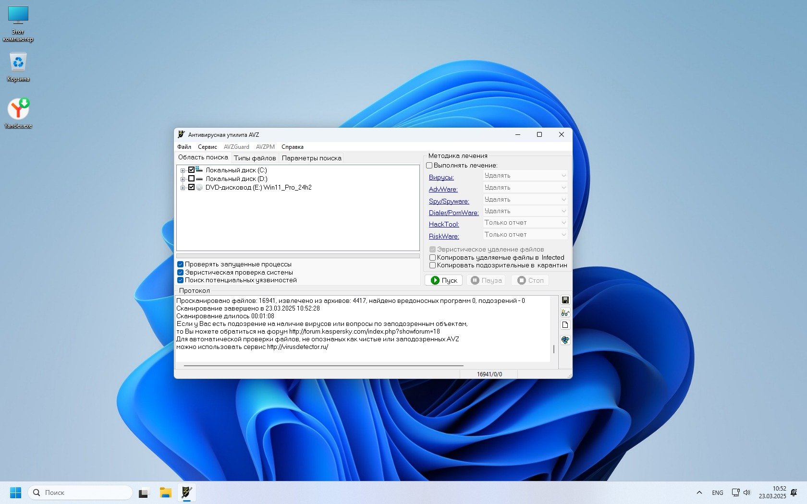The image size is (807, 504).
Task: Click the blank page clear protocol icon
Action: click(x=565, y=325)
